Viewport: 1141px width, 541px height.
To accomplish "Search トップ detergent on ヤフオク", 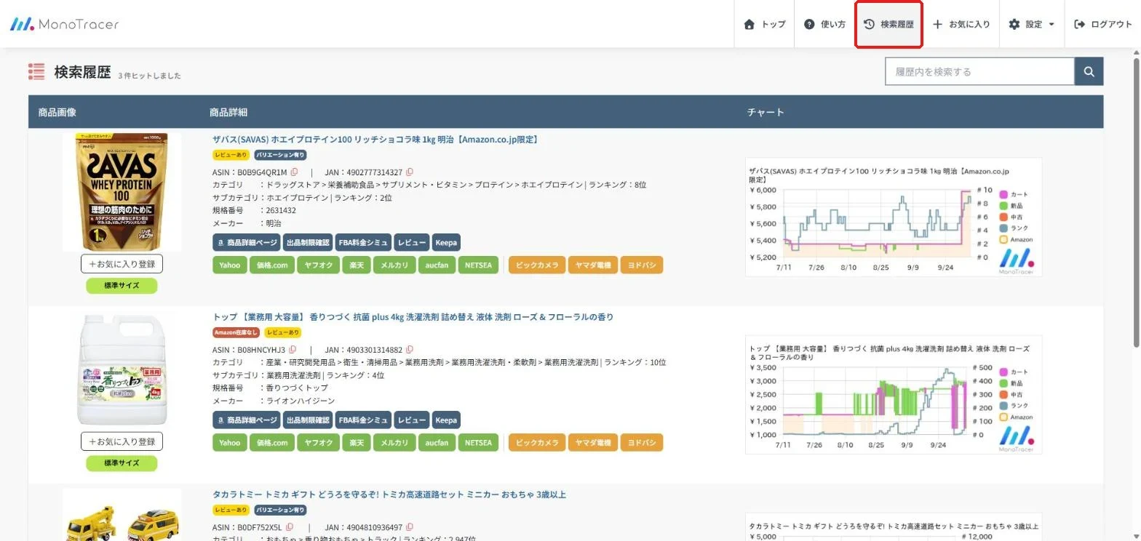I will 319,442.
